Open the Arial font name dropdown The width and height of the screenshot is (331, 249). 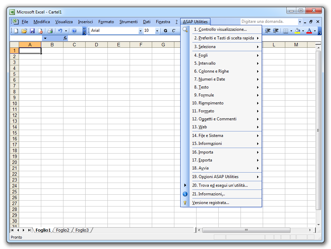pos(140,31)
